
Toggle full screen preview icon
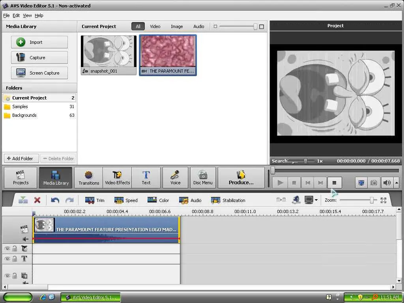point(361,183)
